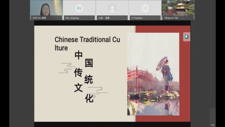Select GAO He's video thumbnail
The height and width of the screenshot is (127, 225).
pos(46,10)
